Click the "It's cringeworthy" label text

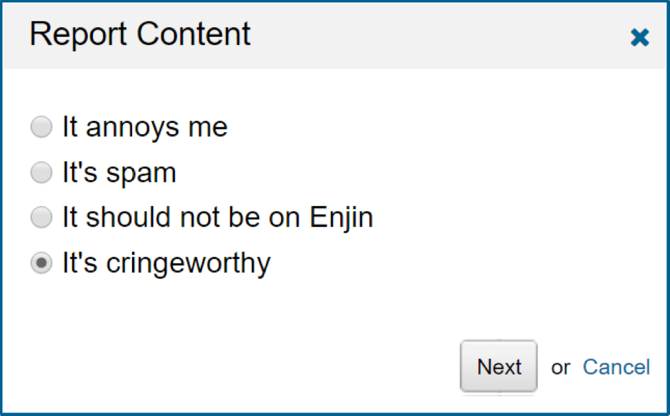click(x=167, y=263)
